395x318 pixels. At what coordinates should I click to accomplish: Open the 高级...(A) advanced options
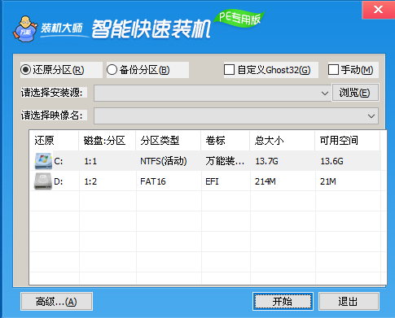(56, 302)
